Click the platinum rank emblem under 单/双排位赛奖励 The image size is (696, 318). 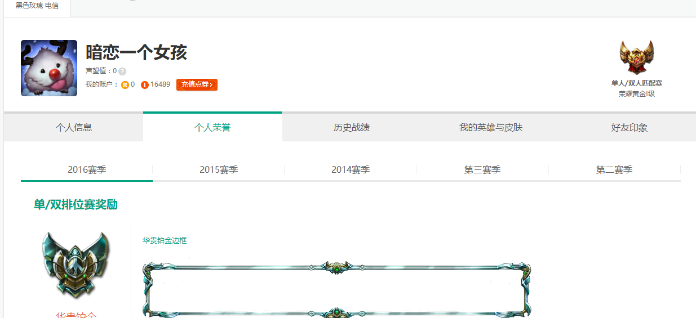point(75,264)
